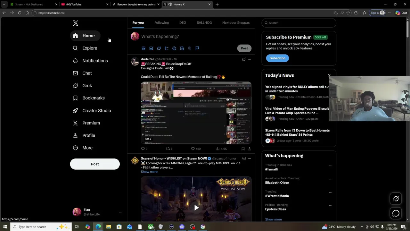Reload the page in the browser

click(x=20, y=13)
